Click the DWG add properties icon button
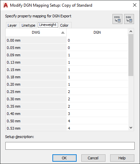Image resolution: width=140 pixels, height=164 pixels. coord(117,19)
